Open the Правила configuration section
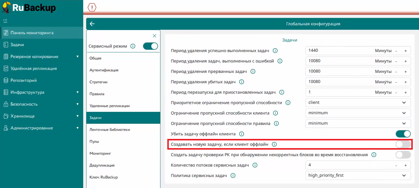The width and height of the screenshot is (419, 188). pyautogui.click(x=123, y=94)
